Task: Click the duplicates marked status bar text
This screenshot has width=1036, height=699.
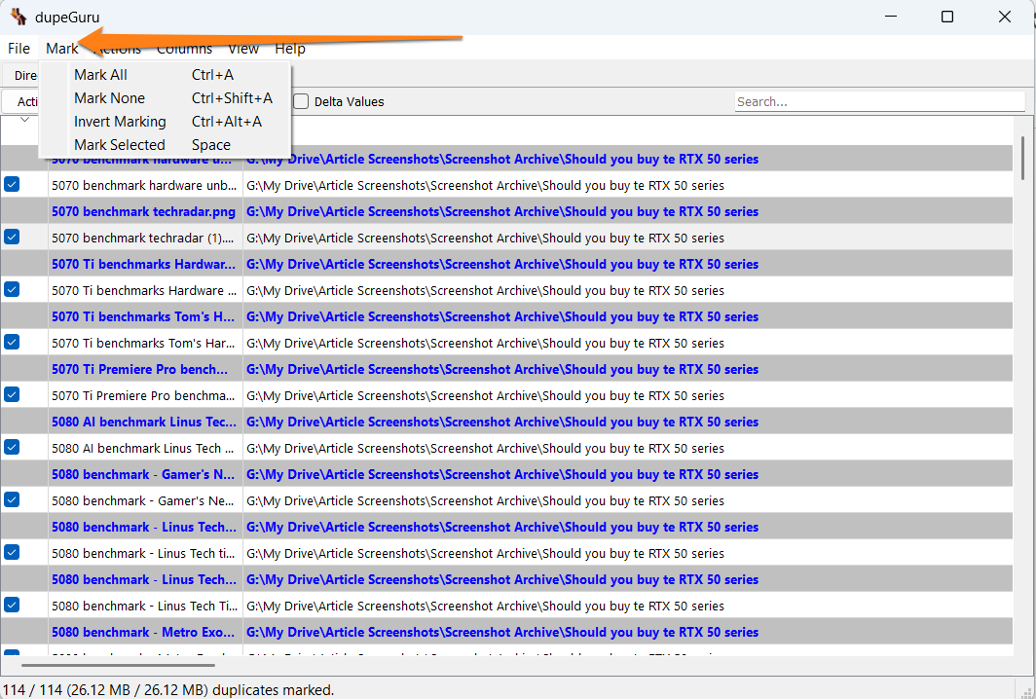Action: (167, 689)
